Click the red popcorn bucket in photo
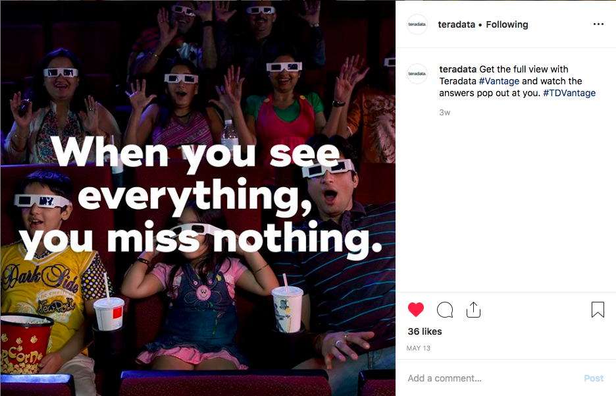 click(x=24, y=343)
